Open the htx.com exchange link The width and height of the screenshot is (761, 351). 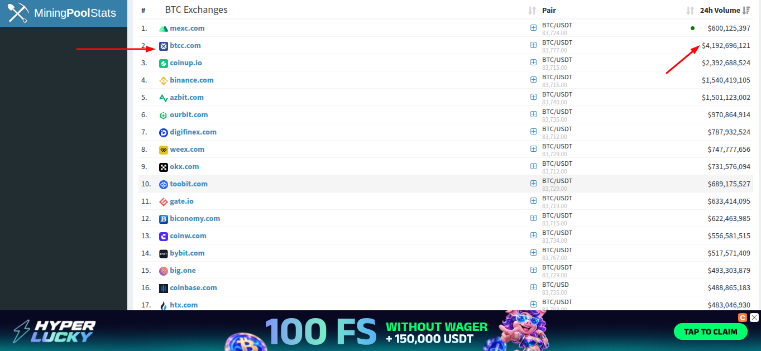(x=184, y=305)
